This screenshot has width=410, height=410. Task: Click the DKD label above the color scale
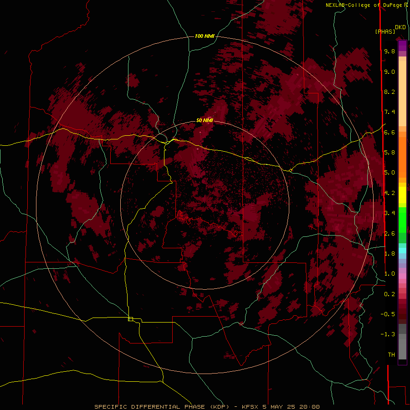point(400,27)
